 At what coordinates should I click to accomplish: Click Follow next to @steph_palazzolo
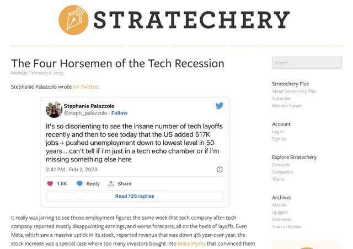119,113
